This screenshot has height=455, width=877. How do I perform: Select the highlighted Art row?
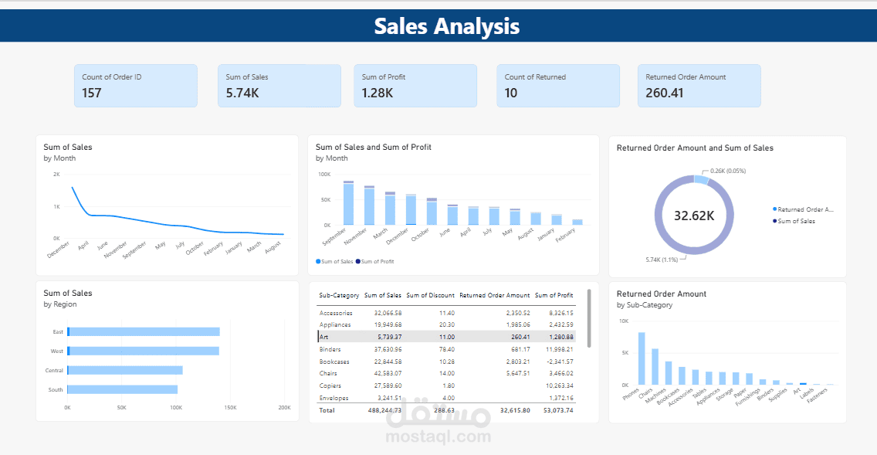446,337
